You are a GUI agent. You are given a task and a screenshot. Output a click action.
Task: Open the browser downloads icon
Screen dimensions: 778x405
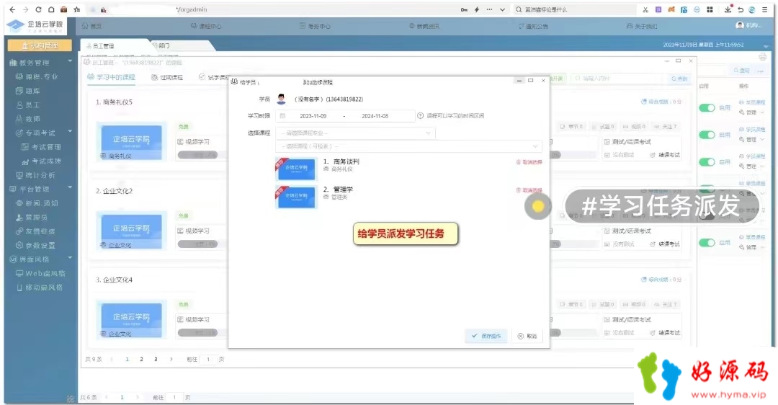(x=728, y=9)
